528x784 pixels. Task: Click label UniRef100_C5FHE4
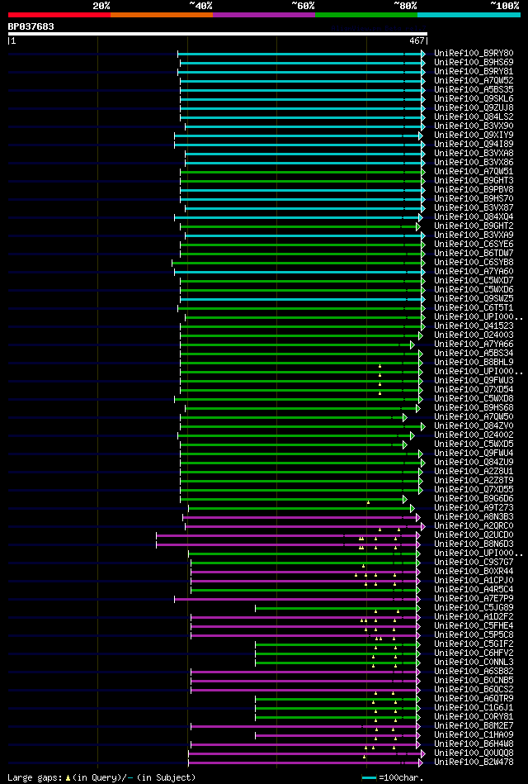click(x=474, y=626)
